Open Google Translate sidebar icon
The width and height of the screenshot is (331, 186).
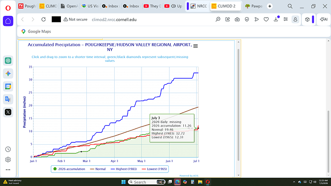coord(8,99)
